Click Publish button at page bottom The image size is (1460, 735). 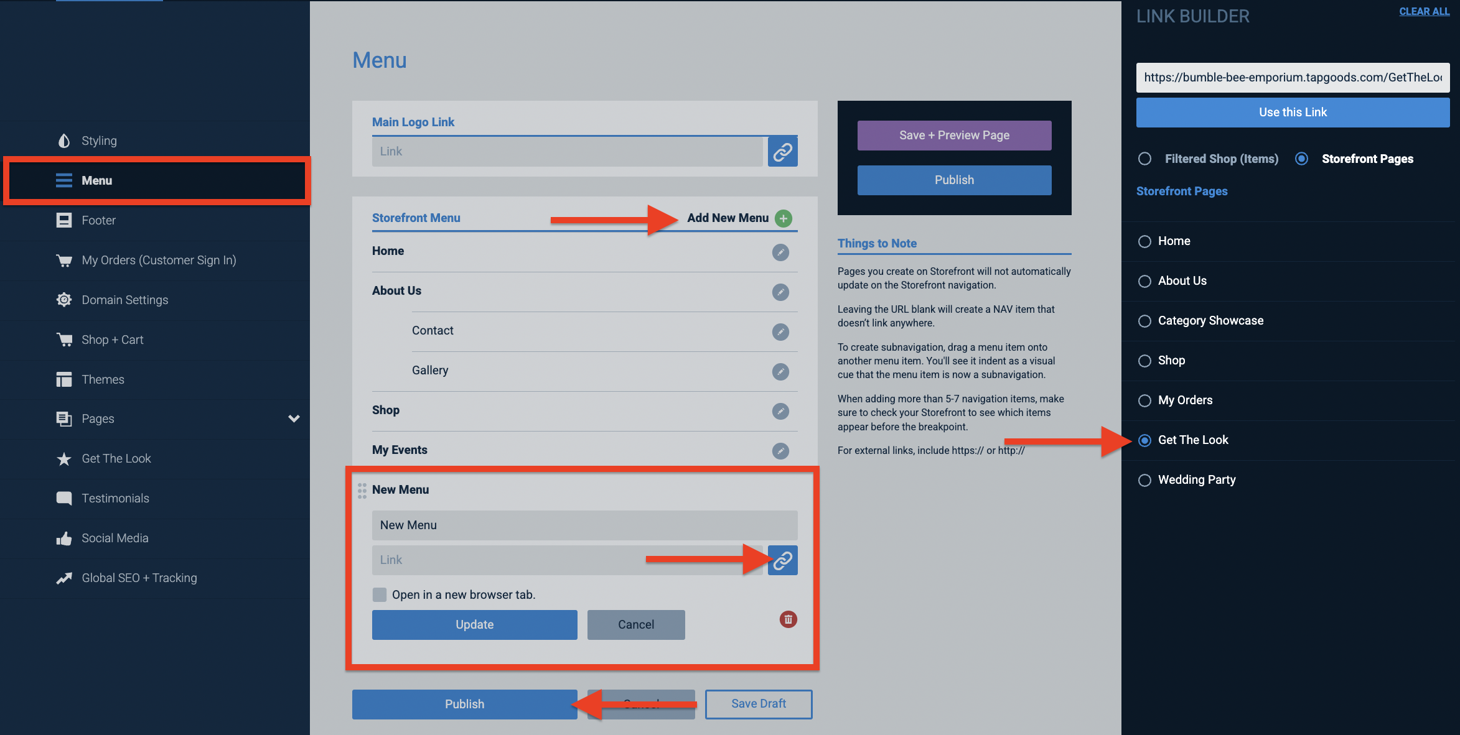(464, 704)
